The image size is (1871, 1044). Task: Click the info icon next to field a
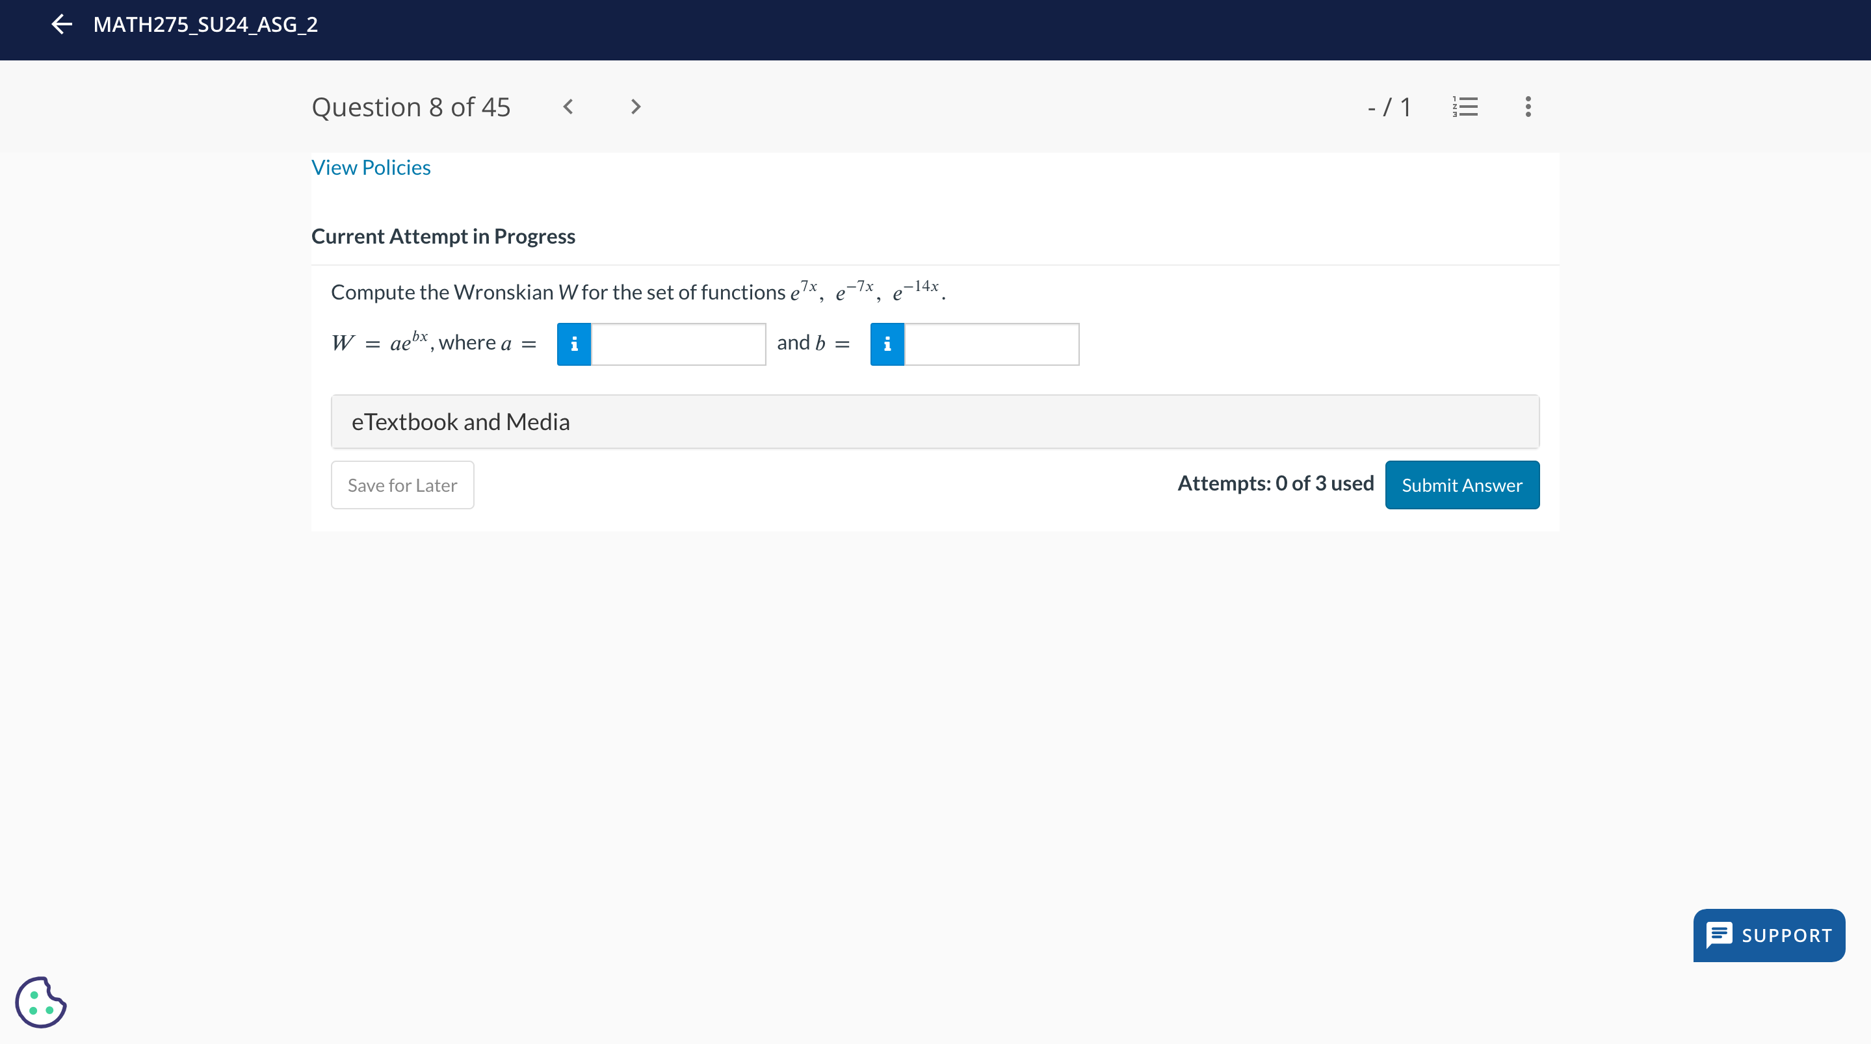574,344
